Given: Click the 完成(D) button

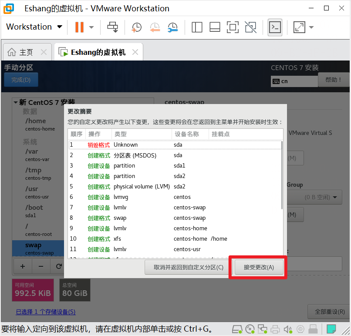Looking at the screenshot, I should (21, 80).
